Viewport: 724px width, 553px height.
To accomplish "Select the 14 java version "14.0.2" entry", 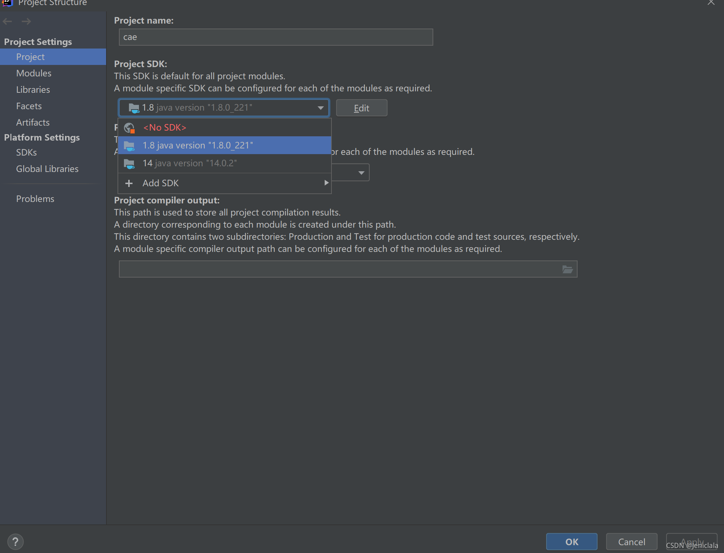I will [189, 163].
